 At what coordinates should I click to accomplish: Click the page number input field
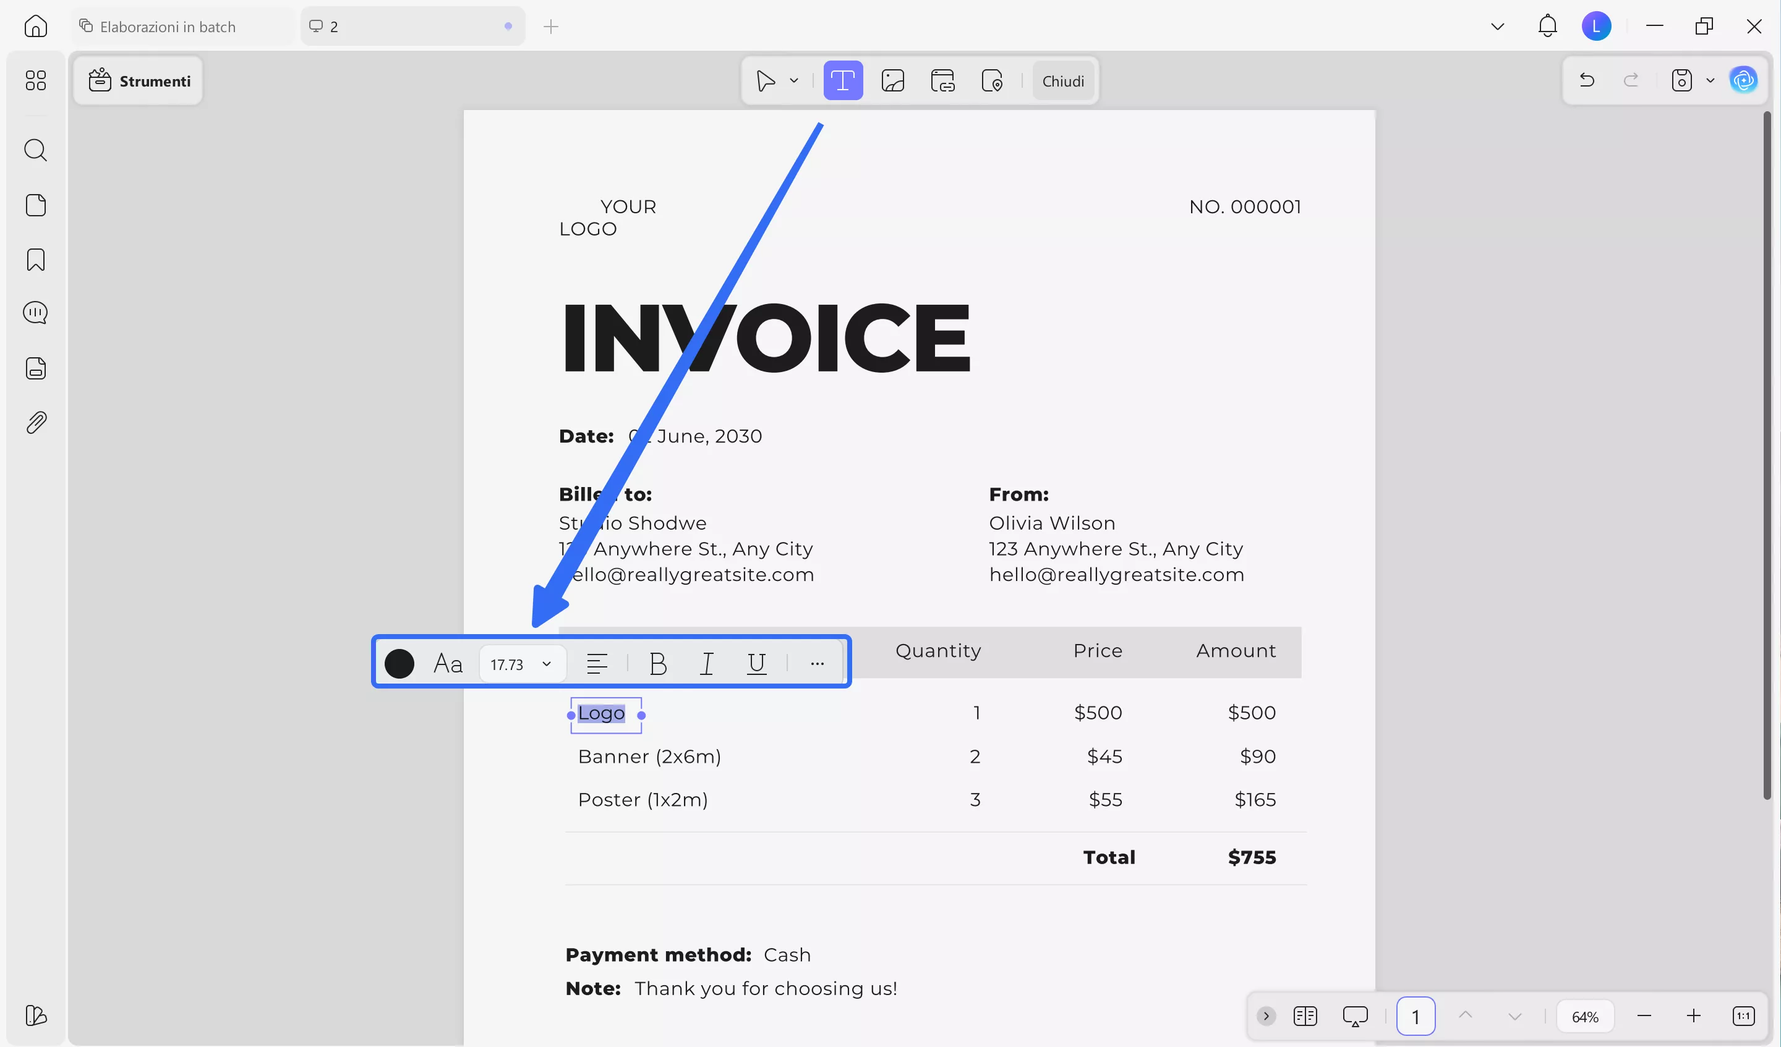point(1416,1016)
